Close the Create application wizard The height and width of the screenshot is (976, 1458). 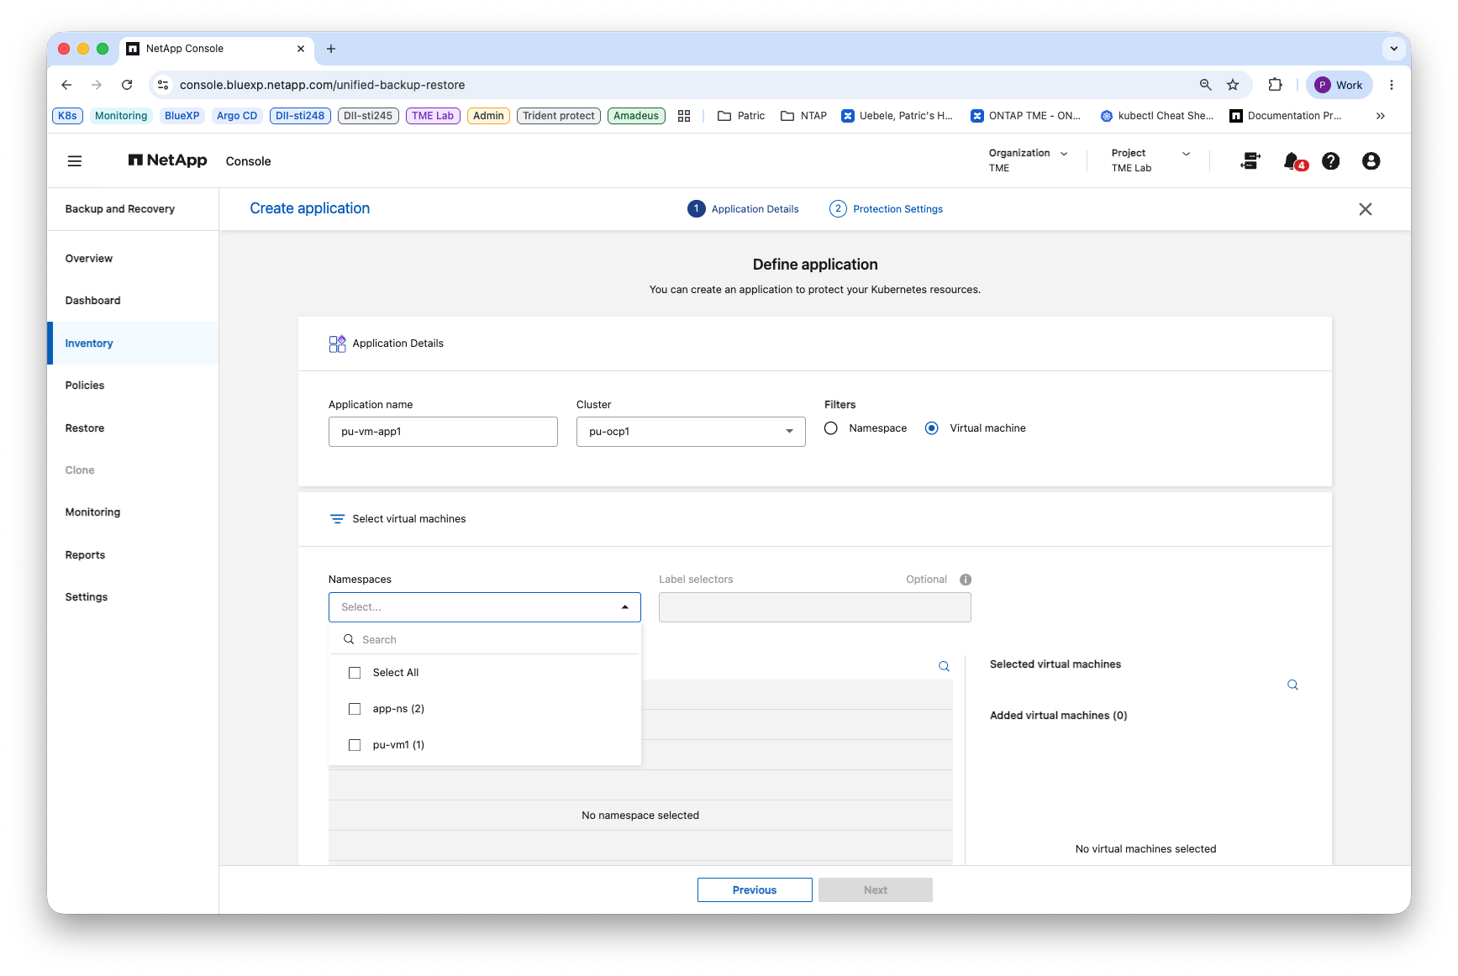1366,209
